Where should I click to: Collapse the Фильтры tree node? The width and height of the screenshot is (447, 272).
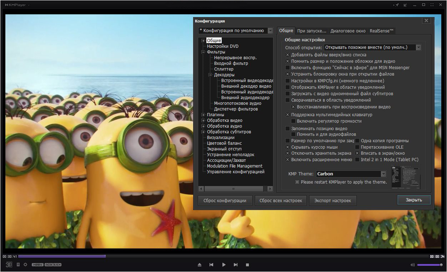(x=203, y=52)
